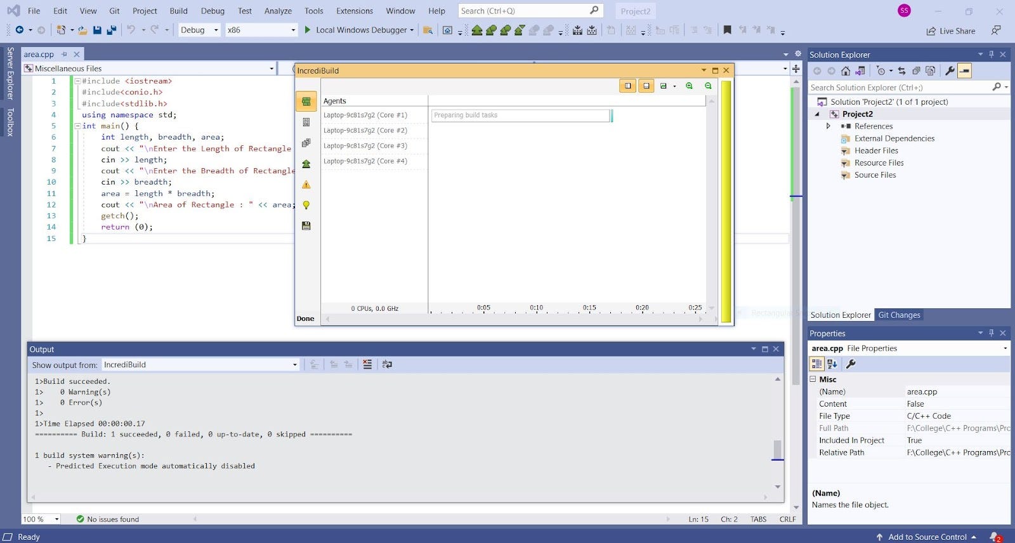This screenshot has height=543, width=1015.
Task: Pin the area.cpp editor tab
Action: pos(64,55)
